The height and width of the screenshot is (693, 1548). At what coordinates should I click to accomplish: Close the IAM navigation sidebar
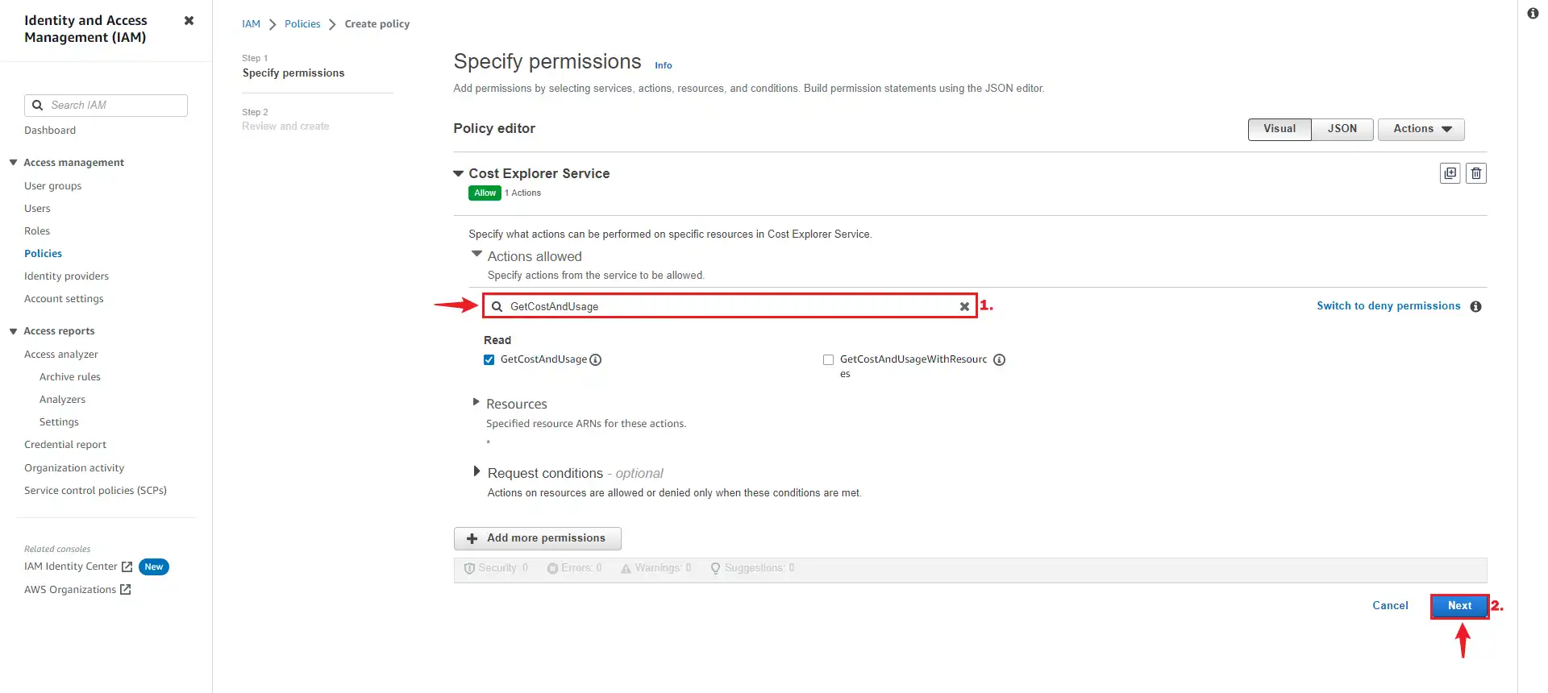[189, 21]
